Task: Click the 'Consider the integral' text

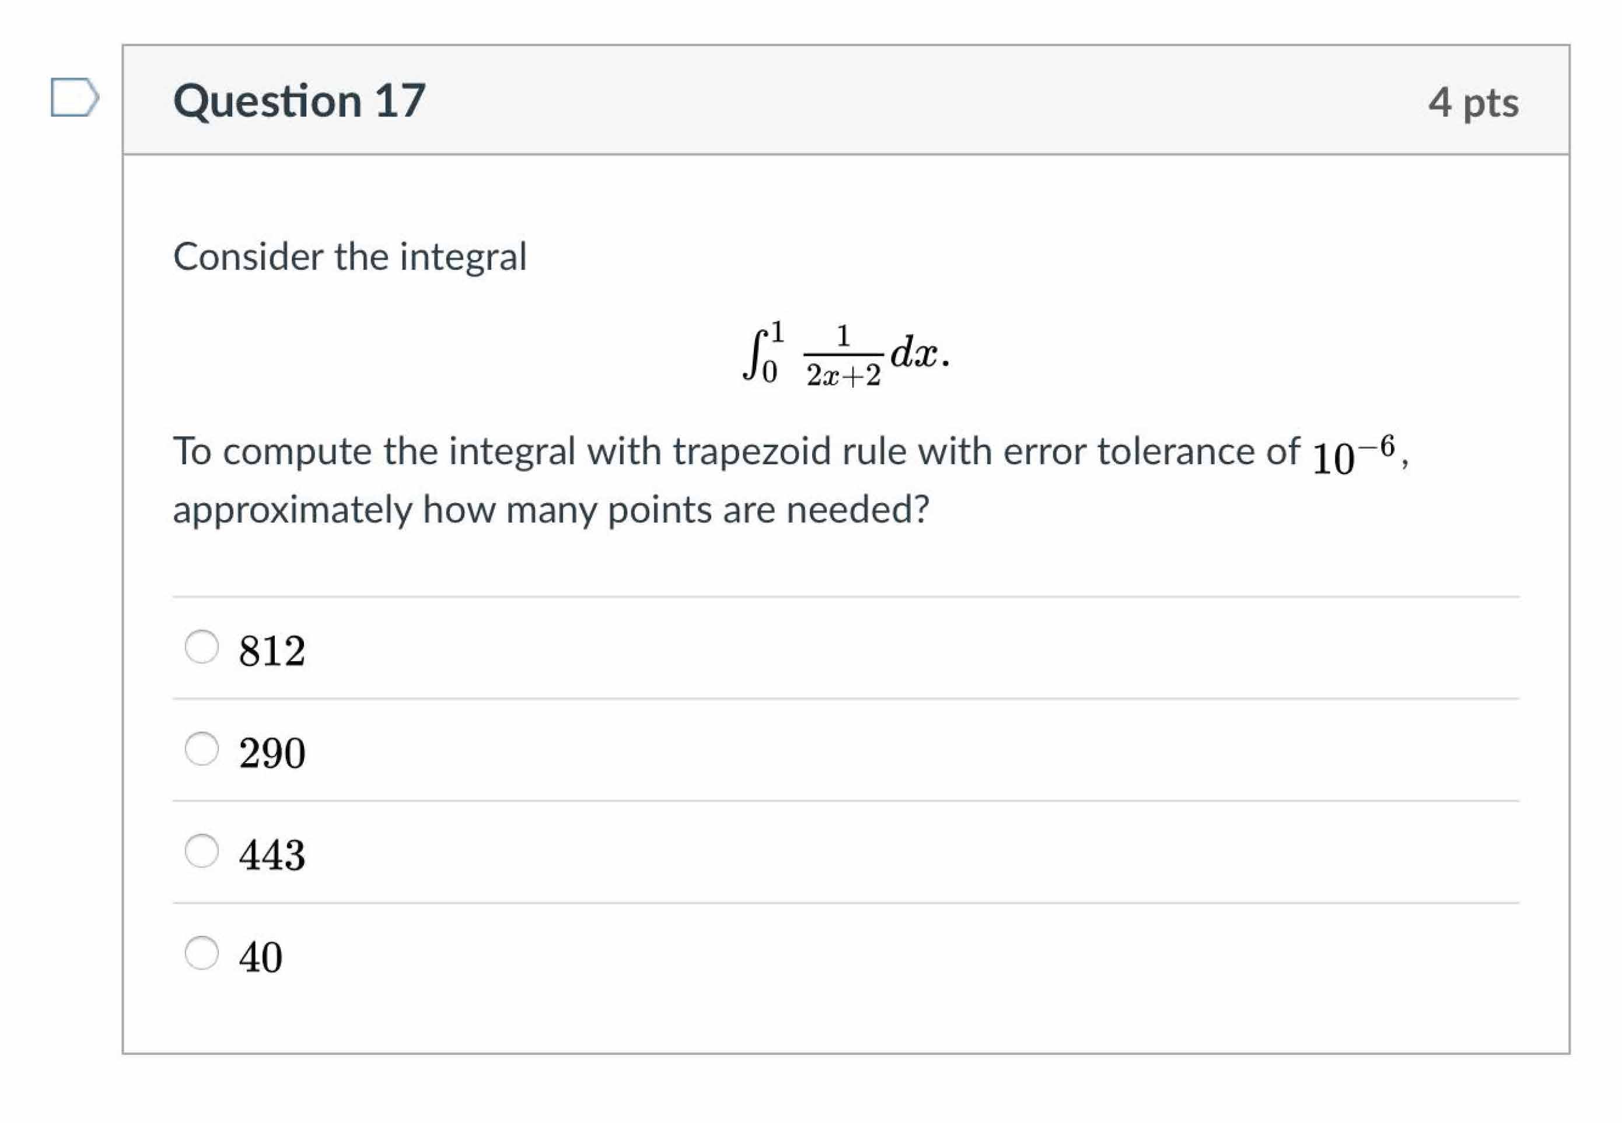Action: point(350,256)
